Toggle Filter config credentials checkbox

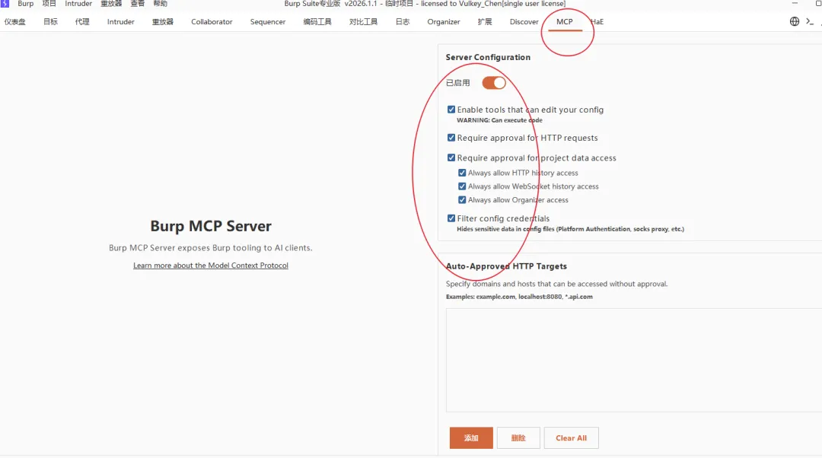(451, 218)
